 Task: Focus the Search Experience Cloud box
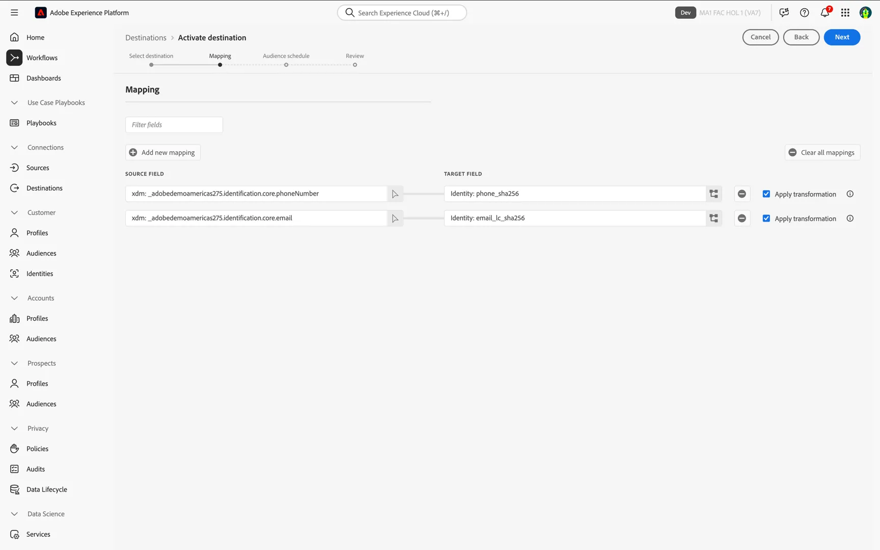pyautogui.click(x=402, y=13)
